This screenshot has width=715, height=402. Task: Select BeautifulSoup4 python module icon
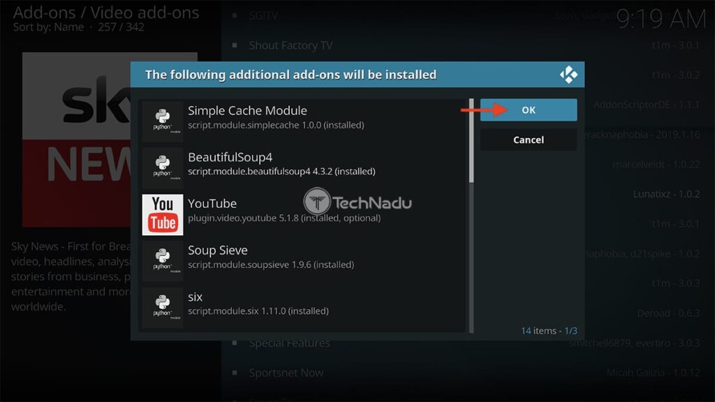click(x=162, y=167)
